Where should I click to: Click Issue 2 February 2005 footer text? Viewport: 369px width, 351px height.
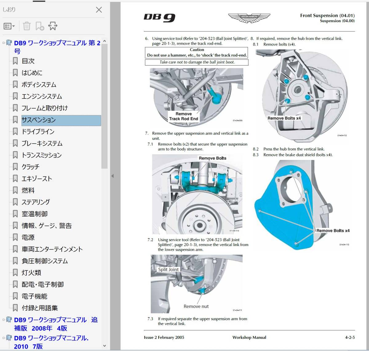tap(164, 337)
